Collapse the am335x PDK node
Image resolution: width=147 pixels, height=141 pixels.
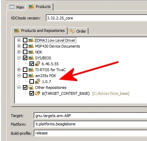coord(19,76)
